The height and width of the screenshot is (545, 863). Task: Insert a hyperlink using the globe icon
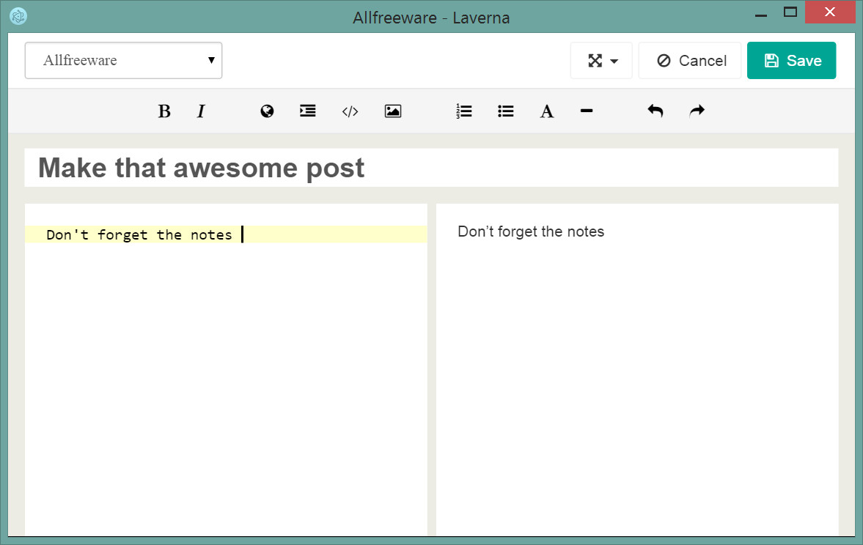coord(267,111)
